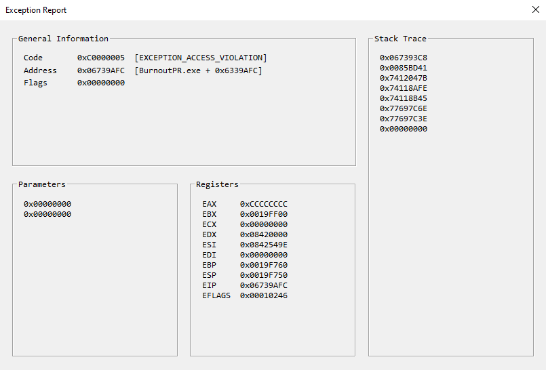Click the BurnoutPR.exe module offset text
Screen dimensions: 546x370
tap(198, 70)
